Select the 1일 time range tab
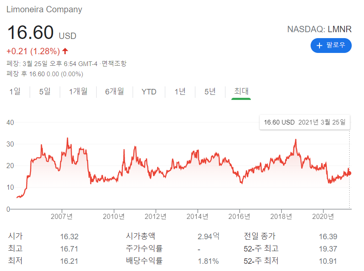 [x=15, y=91]
